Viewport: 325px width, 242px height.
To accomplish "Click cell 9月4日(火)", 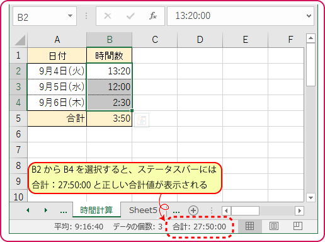I will pyautogui.click(x=57, y=71).
